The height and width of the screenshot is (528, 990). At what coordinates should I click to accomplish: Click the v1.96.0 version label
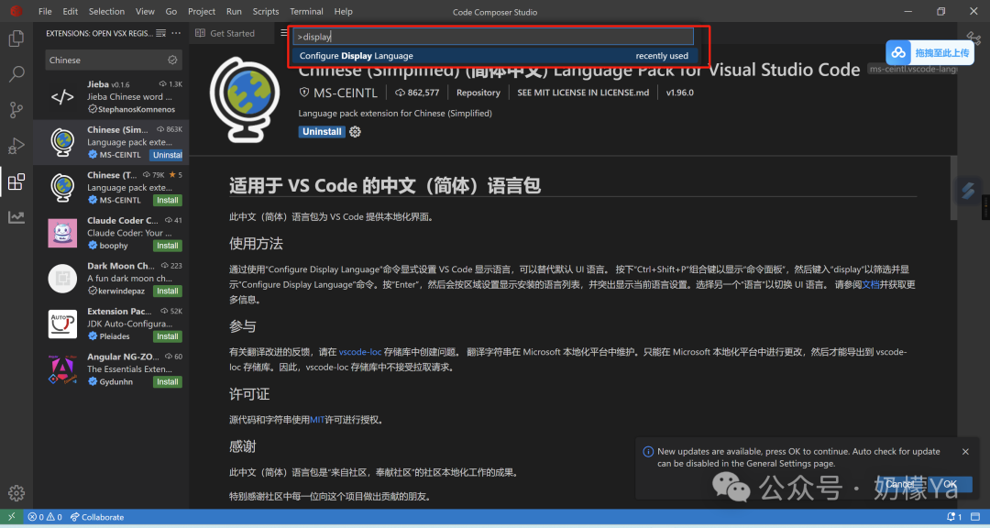tap(679, 93)
